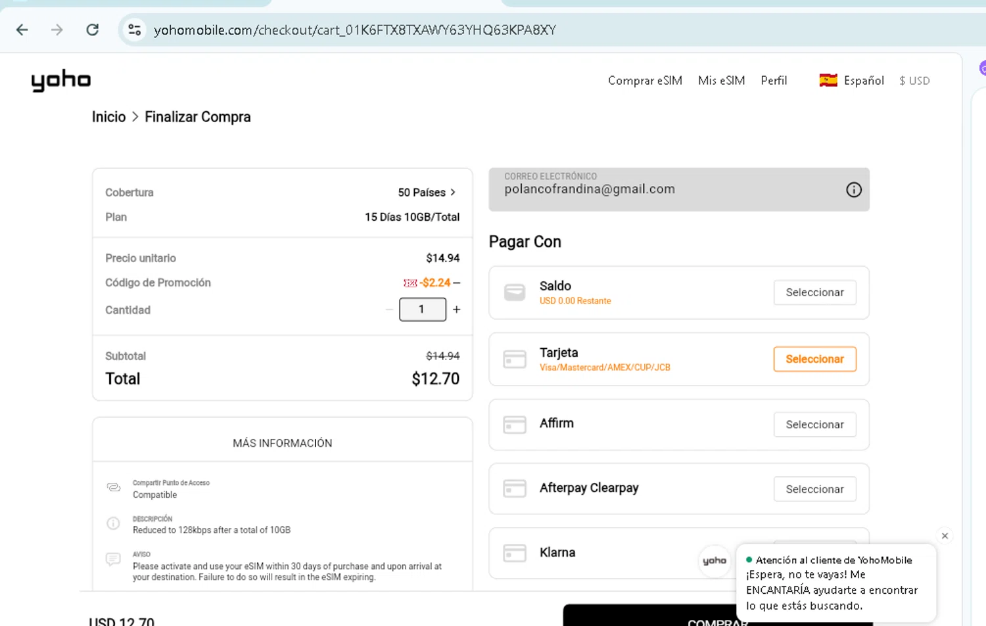The height and width of the screenshot is (626, 986).
Task: Click the Afterpay Clearpay card icon
Action: click(x=515, y=489)
